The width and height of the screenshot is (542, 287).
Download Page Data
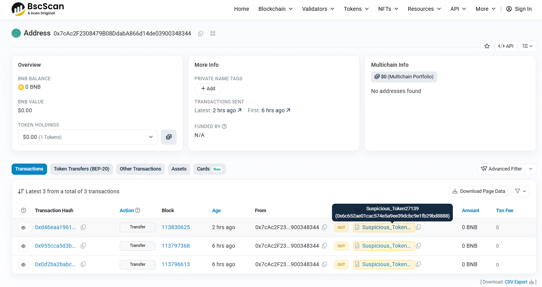pyautogui.click(x=479, y=191)
